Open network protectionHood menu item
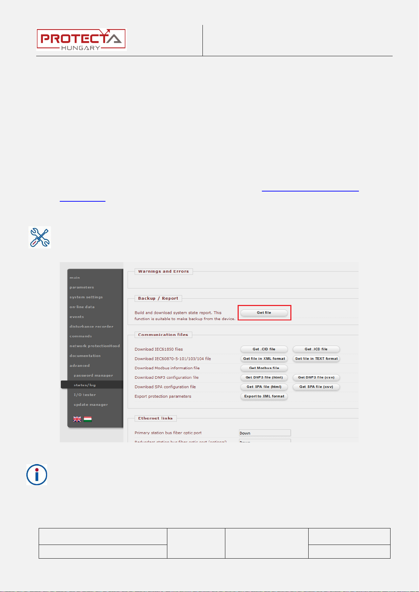Screen dimensions: 419x592 click(x=95, y=346)
